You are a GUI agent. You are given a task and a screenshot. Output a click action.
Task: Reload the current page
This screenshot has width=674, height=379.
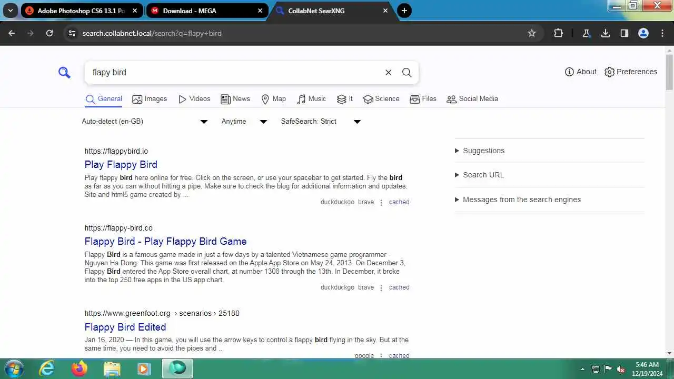49,33
